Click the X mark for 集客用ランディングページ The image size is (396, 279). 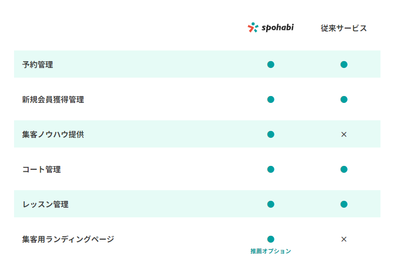coord(344,239)
